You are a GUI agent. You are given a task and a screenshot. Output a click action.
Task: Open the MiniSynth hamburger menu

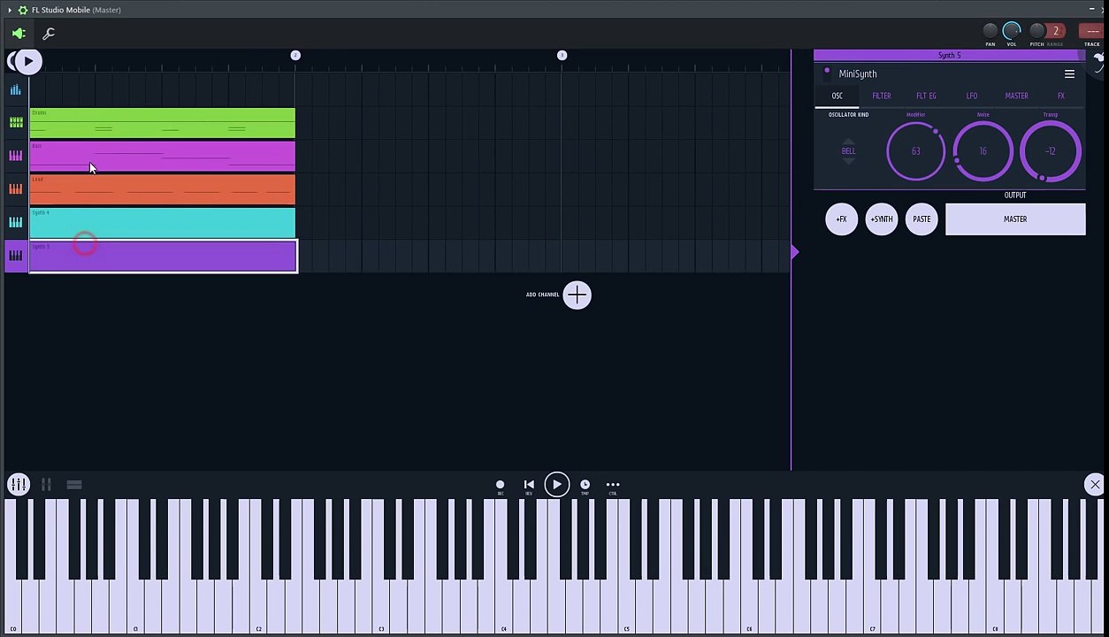[x=1069, y=74]
